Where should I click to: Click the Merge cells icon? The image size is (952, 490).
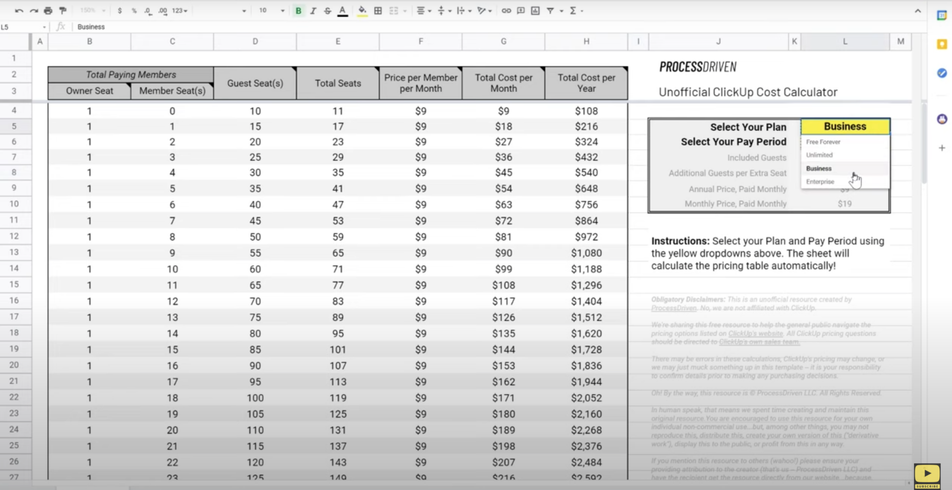coord(394,11)
